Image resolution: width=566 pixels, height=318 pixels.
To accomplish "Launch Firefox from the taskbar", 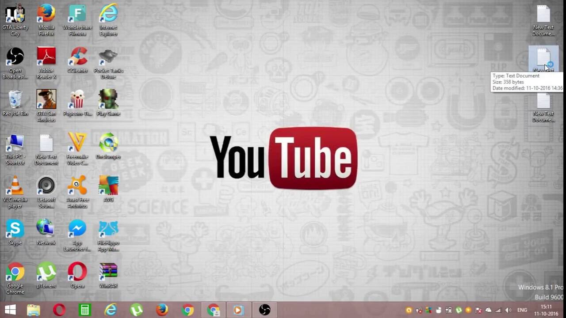I will coord(162,310).
